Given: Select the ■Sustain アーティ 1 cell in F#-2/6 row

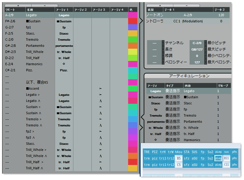Looking at the screenshot, I should pos(64,21).
